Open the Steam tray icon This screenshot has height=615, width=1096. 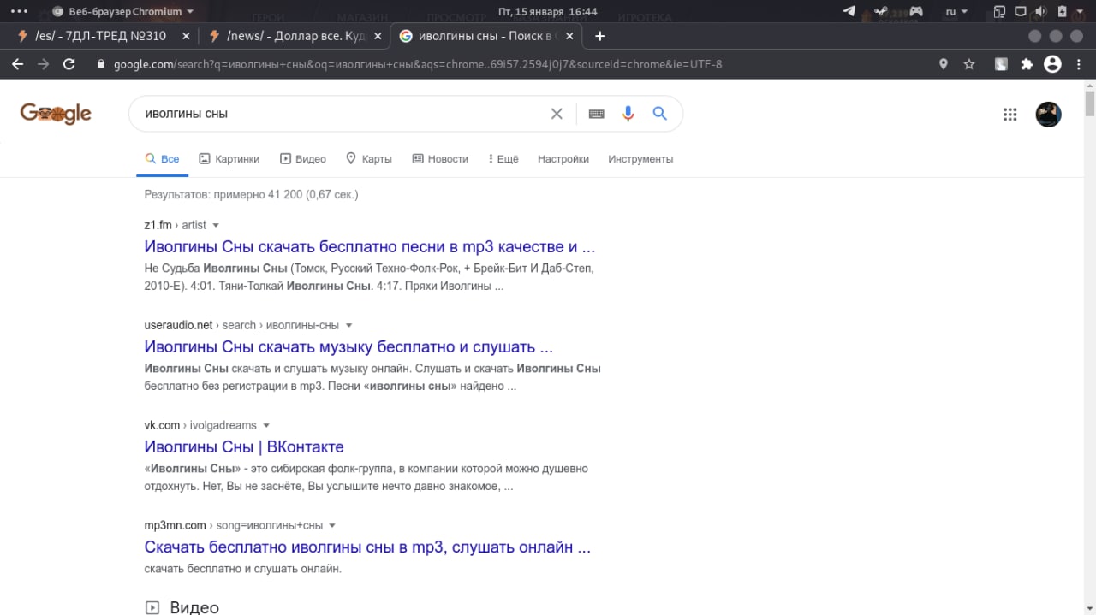[x=881, y=12]
